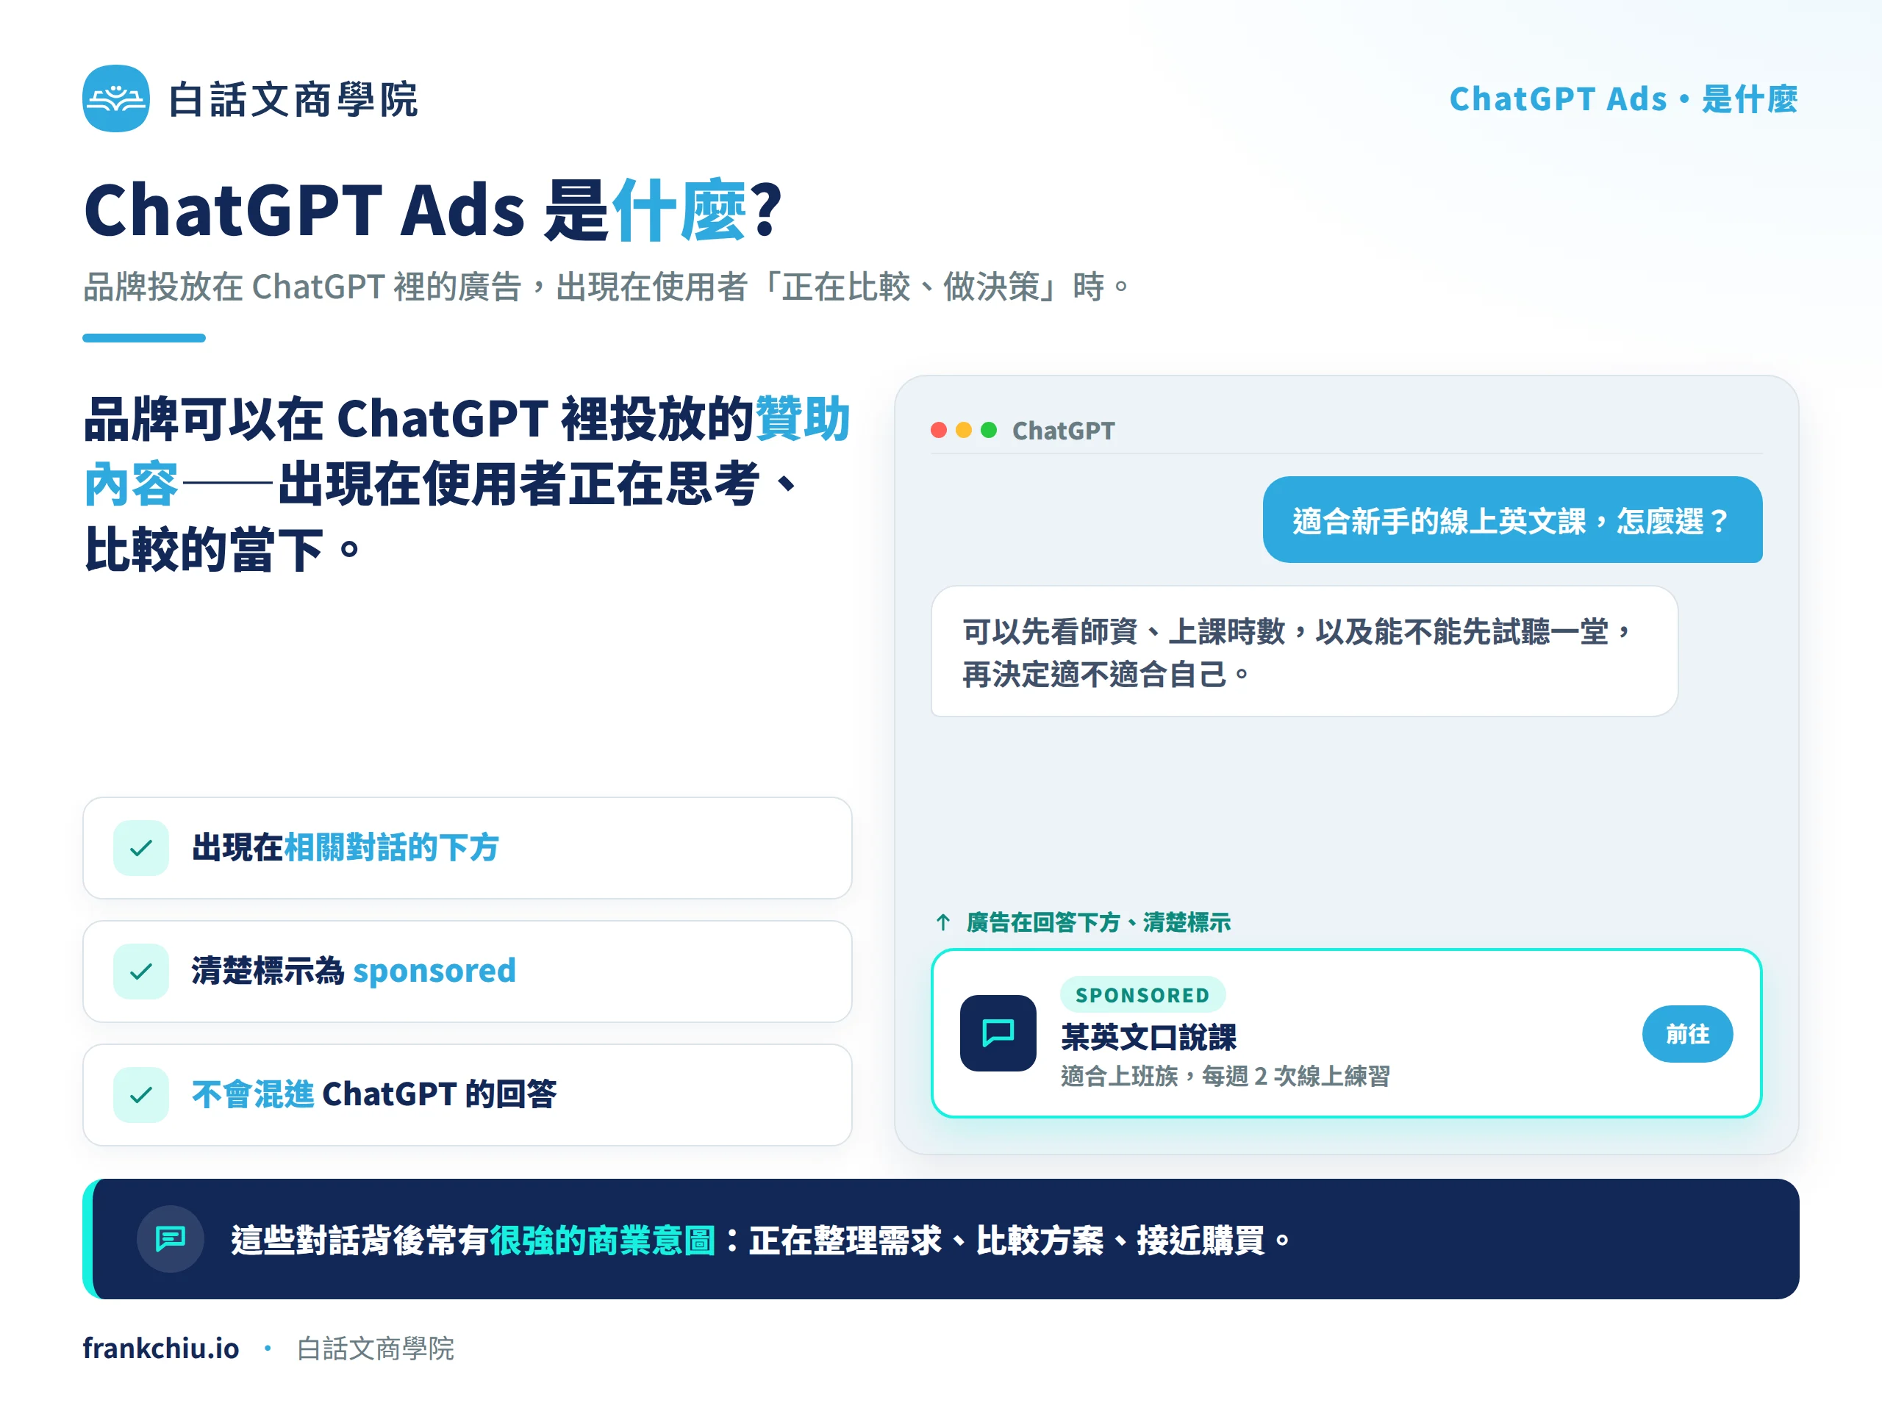Open the frankchiu.io link in the footer
1882x1411 pixels.
click(161, 1348)
